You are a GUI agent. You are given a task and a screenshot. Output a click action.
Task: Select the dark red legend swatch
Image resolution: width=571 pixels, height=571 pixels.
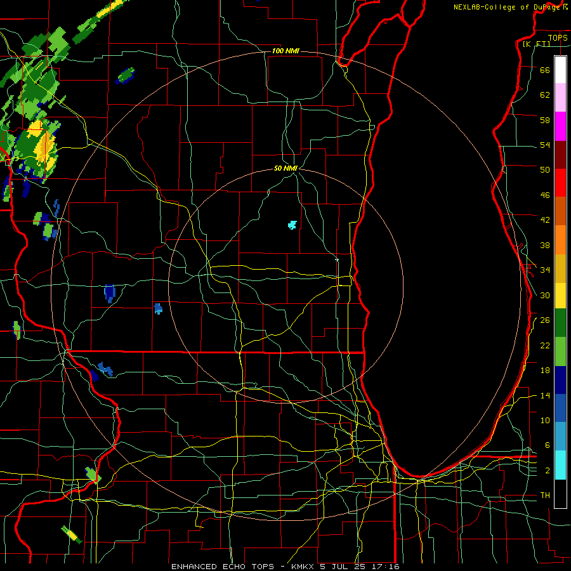coord(560,155)
